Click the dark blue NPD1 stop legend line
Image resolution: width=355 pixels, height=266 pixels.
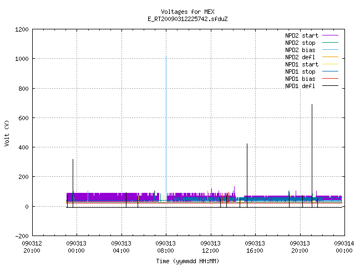click(x=331, y=71)
